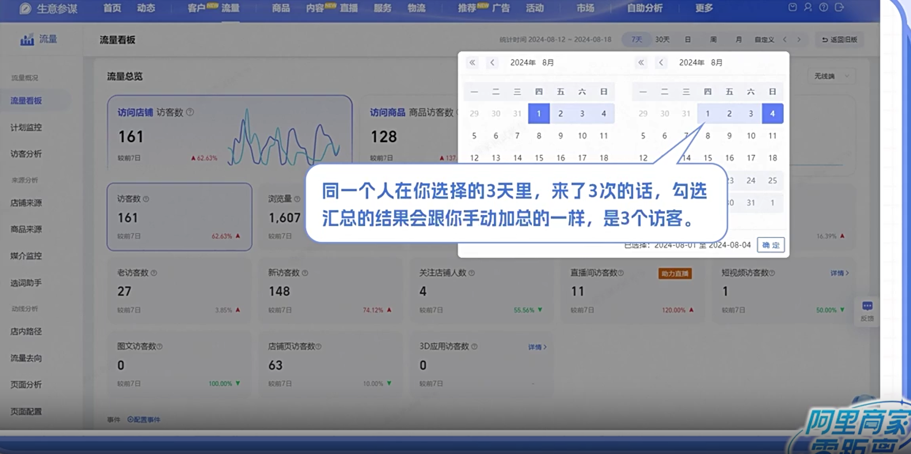911x454 pixels.
Task: Open the 首页 nav tab
Action: click(112, 8)
